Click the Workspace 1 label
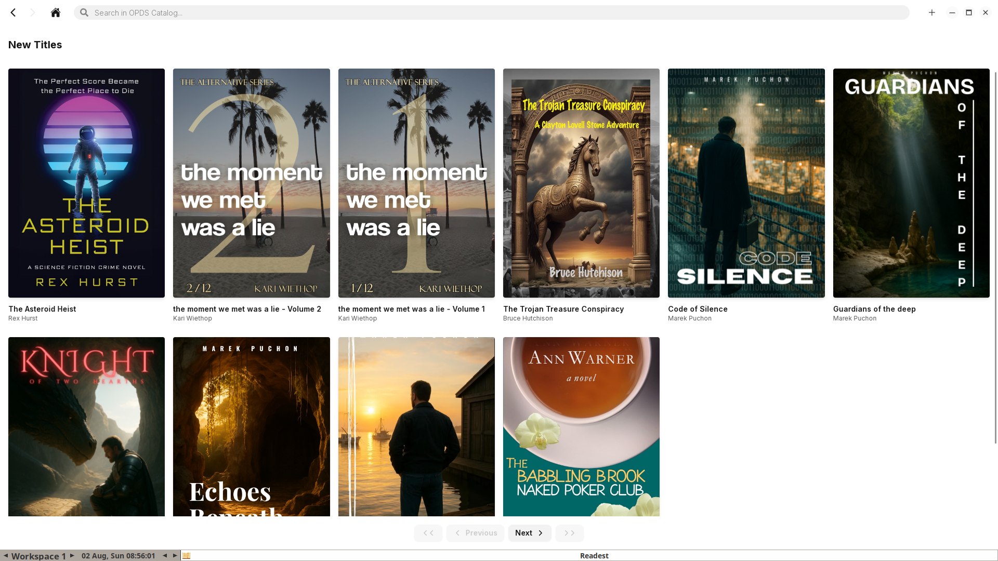 coord(38,556)
